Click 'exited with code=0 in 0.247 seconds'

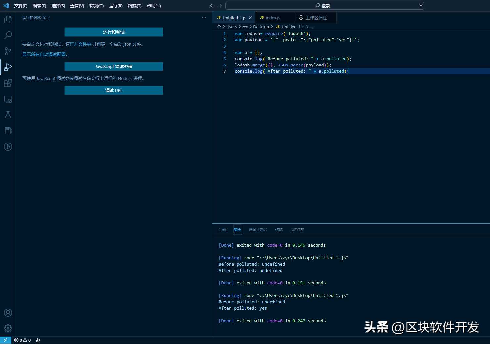point(281,321)
